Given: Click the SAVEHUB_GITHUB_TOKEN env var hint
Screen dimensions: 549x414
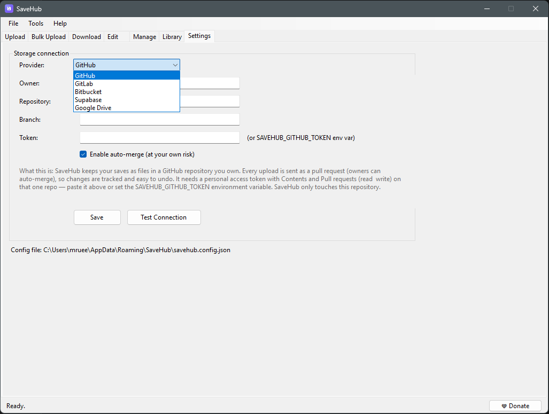Looking at the screenshot, I should pos(301,137).
